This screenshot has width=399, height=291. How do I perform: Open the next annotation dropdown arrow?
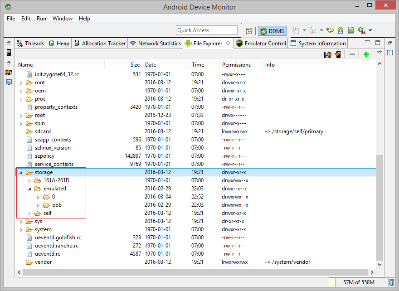304,30
